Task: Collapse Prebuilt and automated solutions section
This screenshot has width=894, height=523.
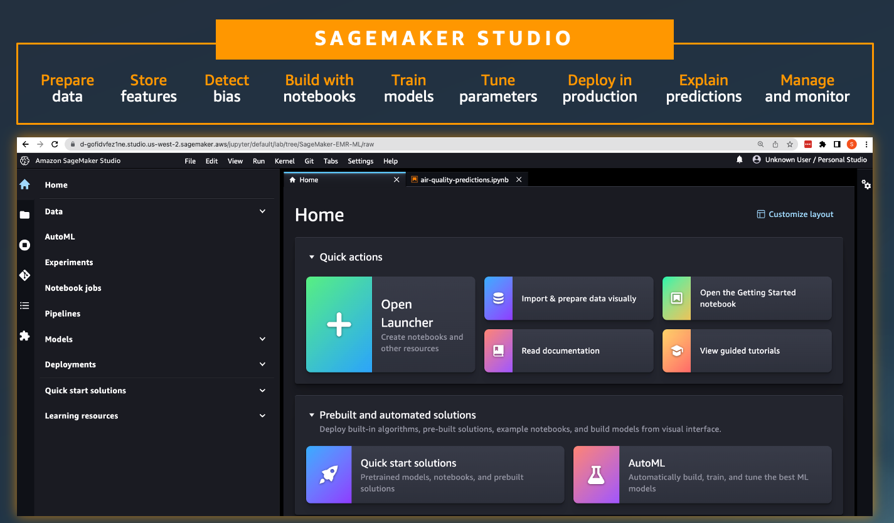Action: click(x=312, y=415)
